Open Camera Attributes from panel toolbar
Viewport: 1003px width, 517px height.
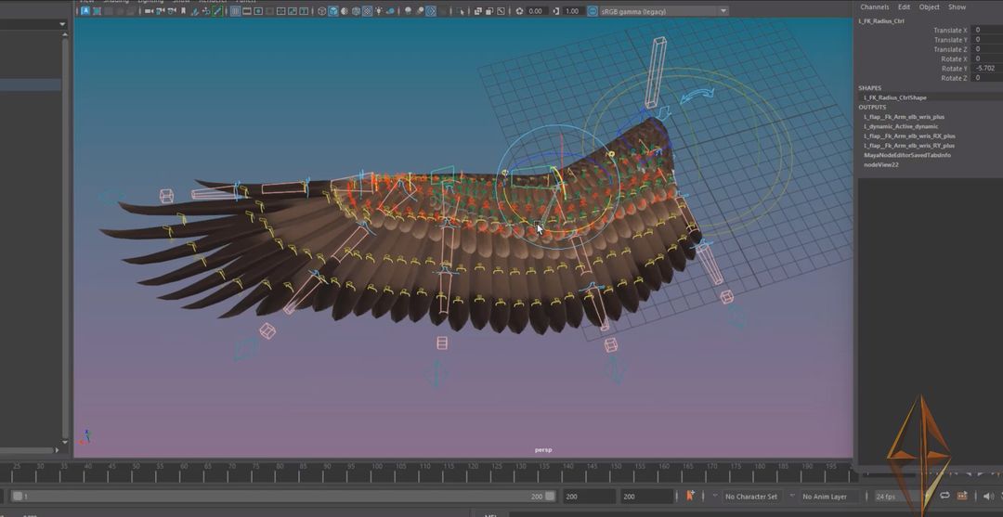tap(172, 11)
